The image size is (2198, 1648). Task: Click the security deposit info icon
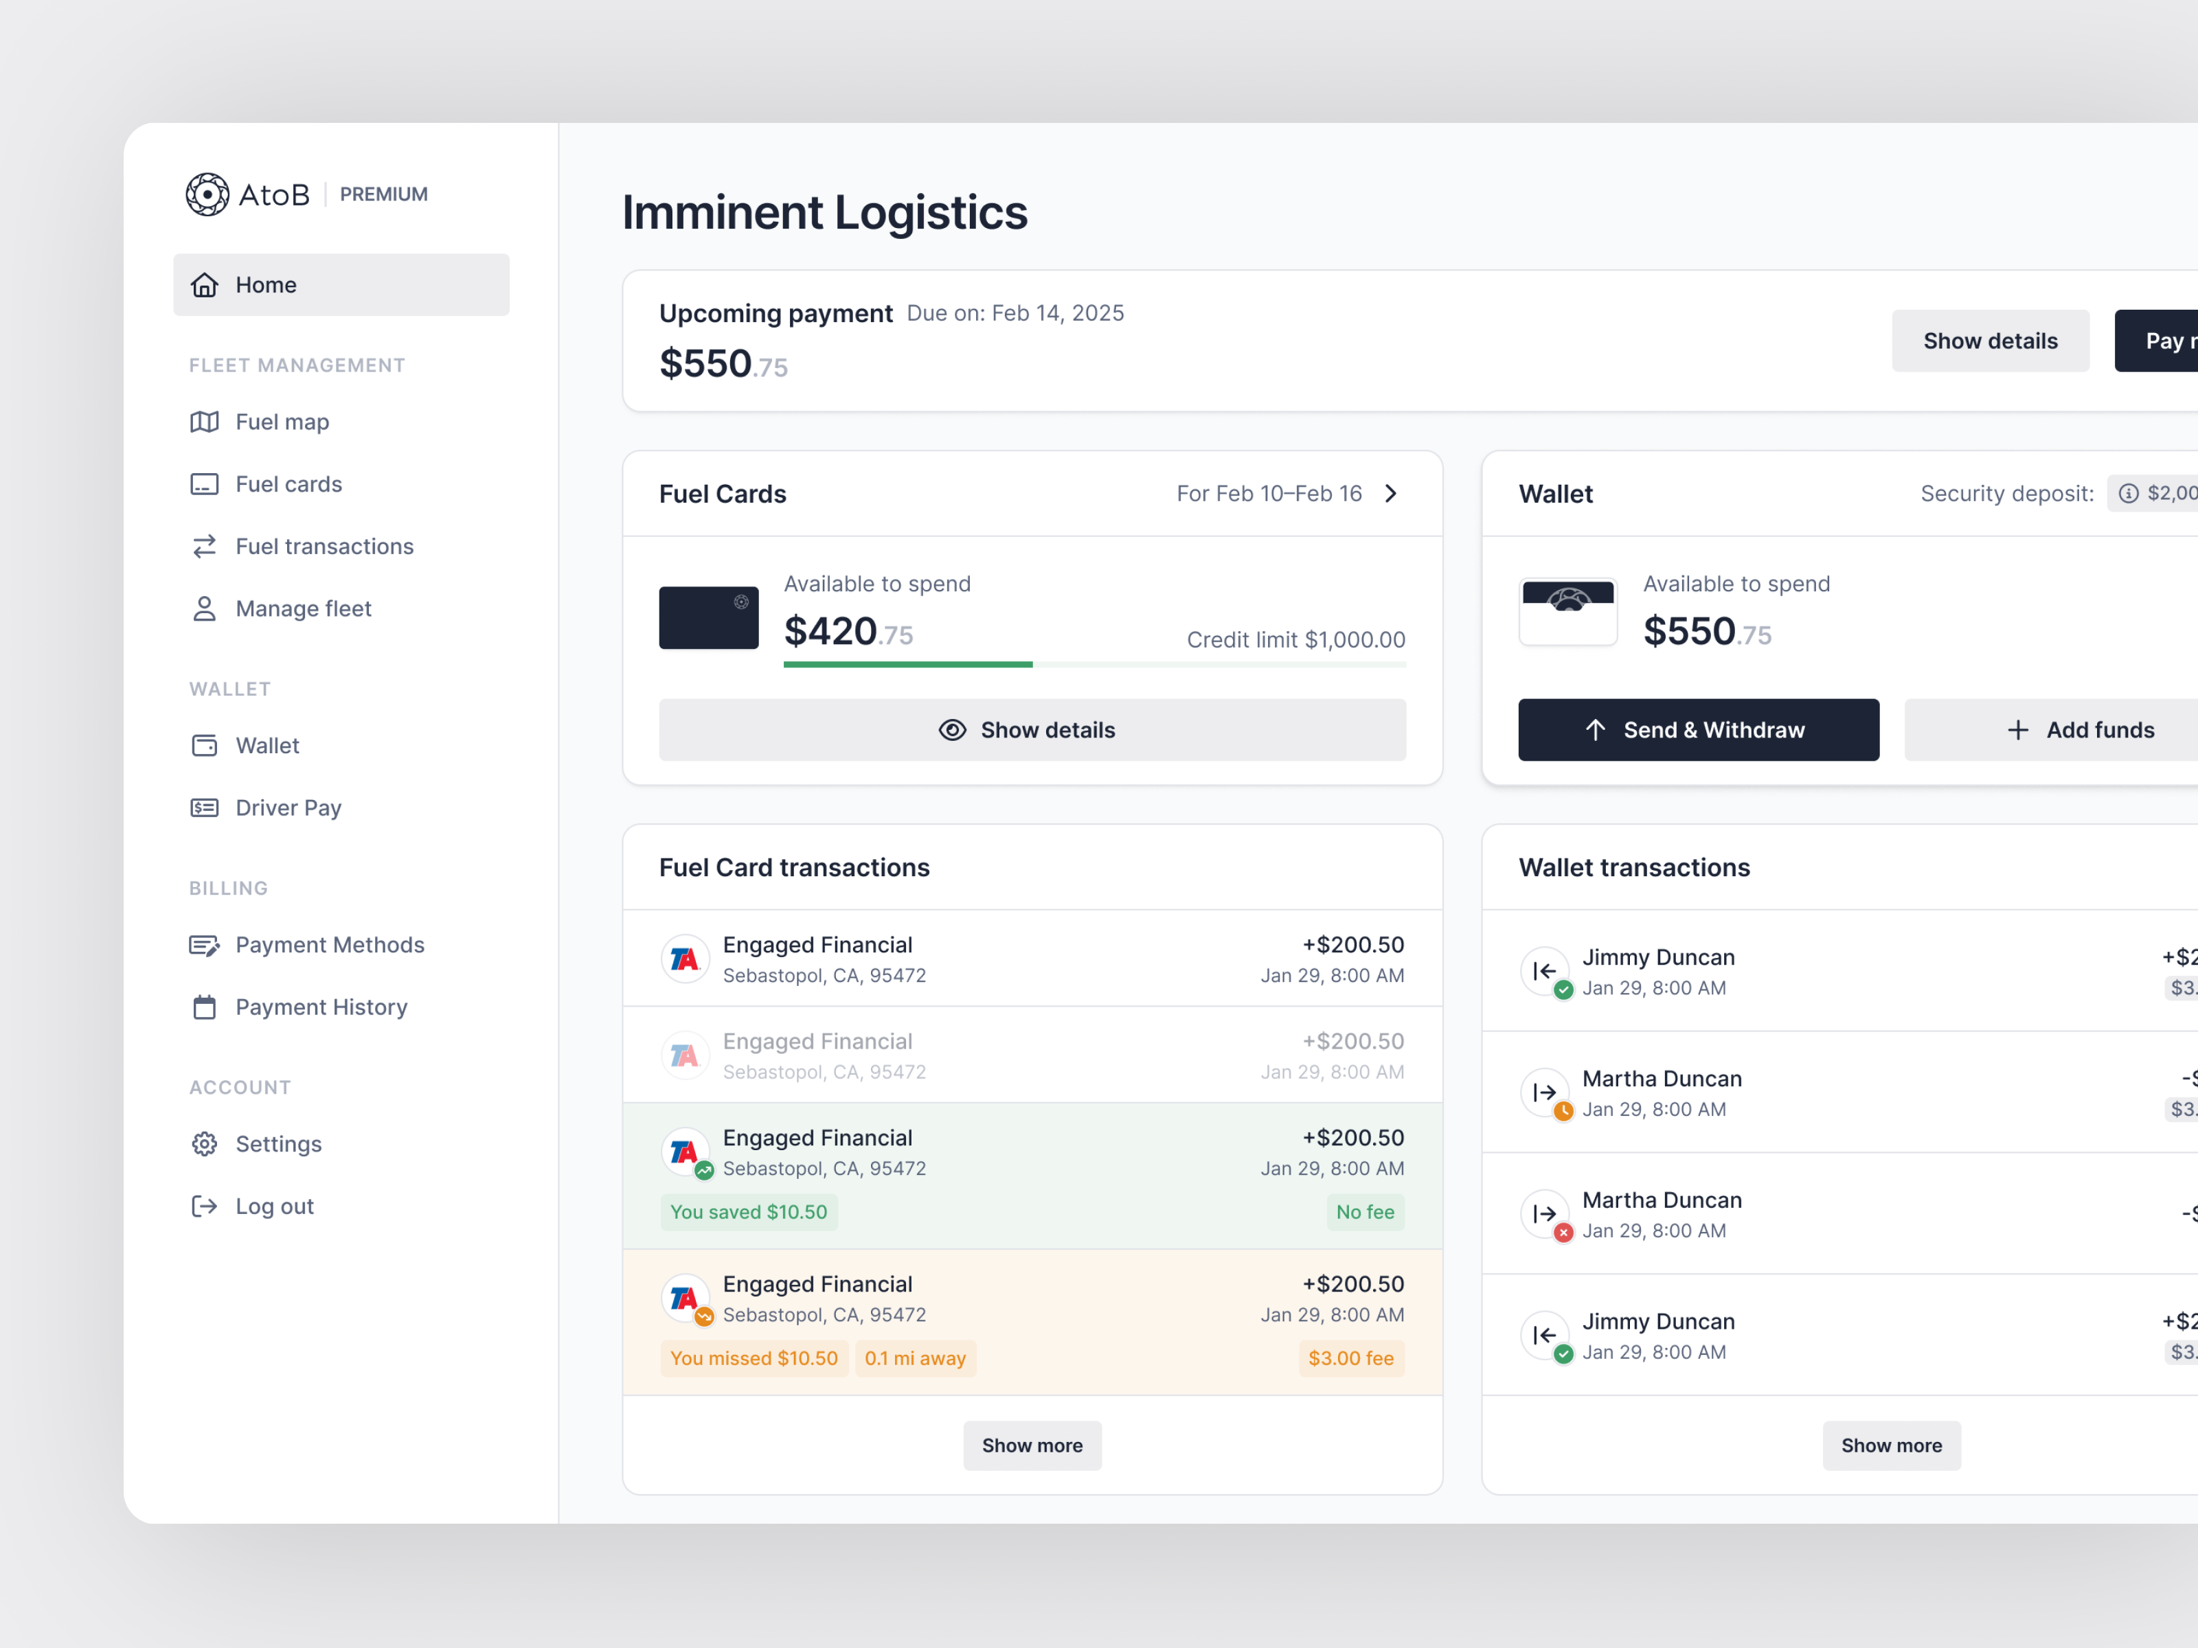tap(2129, 493)
